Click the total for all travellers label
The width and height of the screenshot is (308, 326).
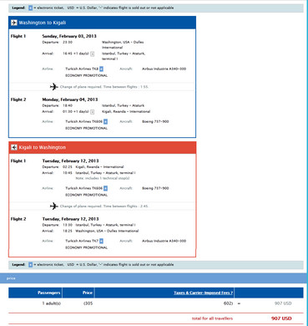coord(212,318)
